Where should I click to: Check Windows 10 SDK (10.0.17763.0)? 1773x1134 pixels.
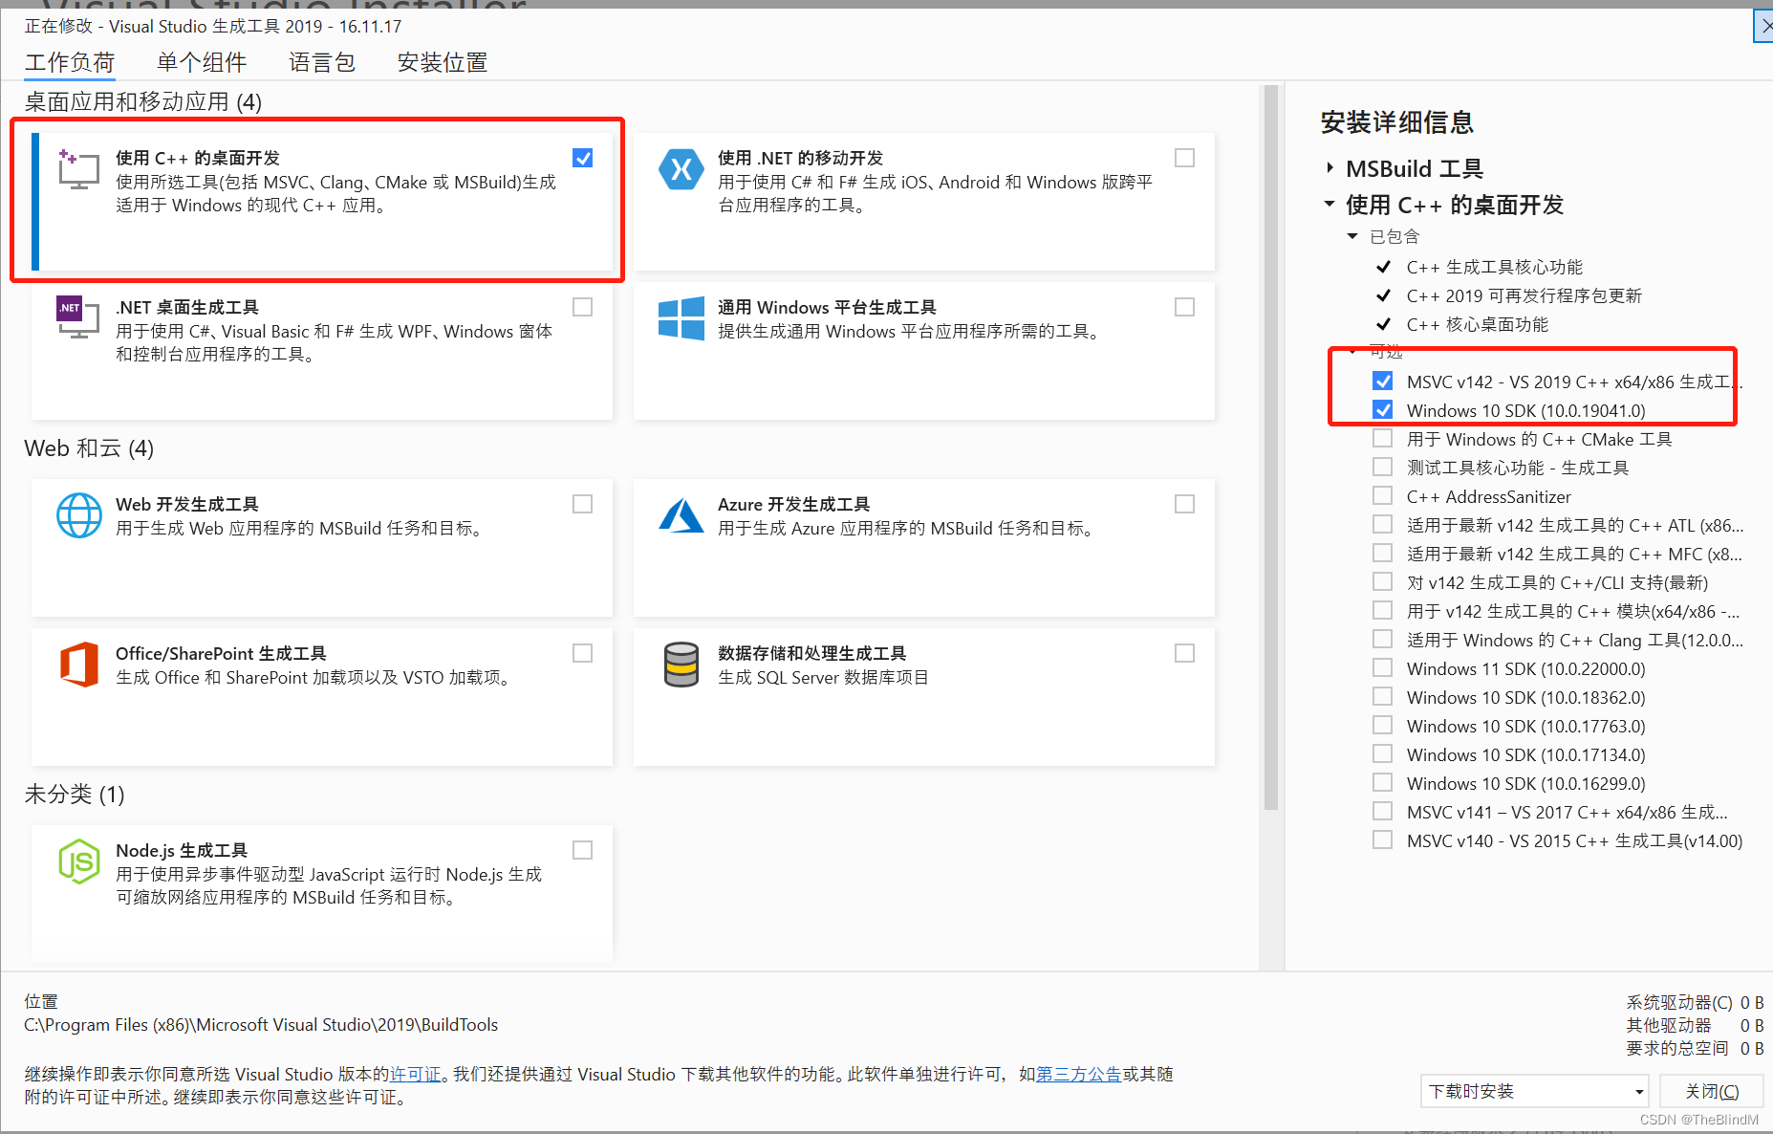[x=1382, y=725]
